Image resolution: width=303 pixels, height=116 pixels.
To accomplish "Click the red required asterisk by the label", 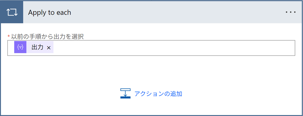I will (x=9, y=36).
